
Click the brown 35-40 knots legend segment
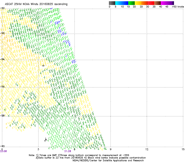(157, 3)
